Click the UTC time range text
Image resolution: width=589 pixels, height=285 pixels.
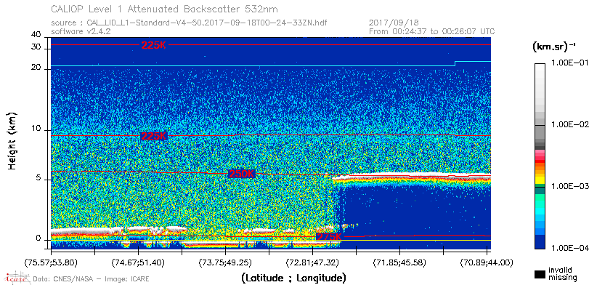432,31
